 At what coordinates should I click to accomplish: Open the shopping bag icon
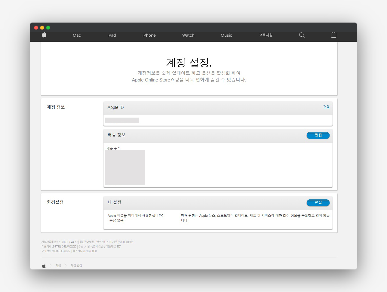[x=333, y=35]
